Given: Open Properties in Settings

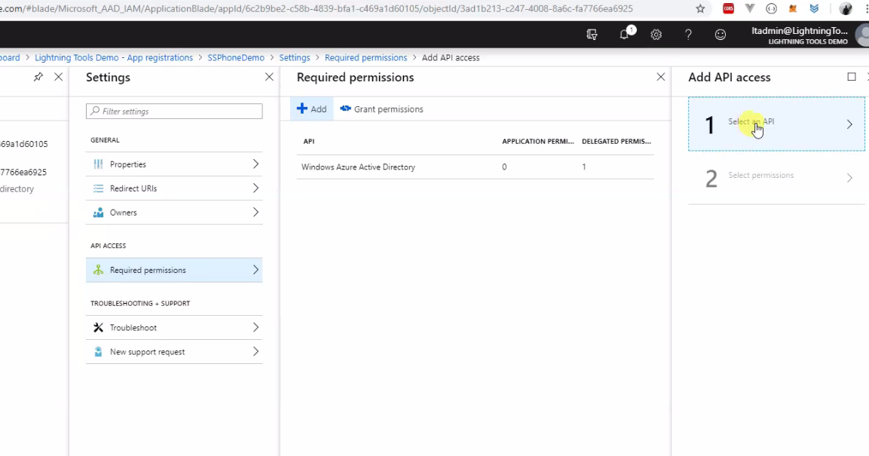Looking at the screenshot, I should point(174,164).
